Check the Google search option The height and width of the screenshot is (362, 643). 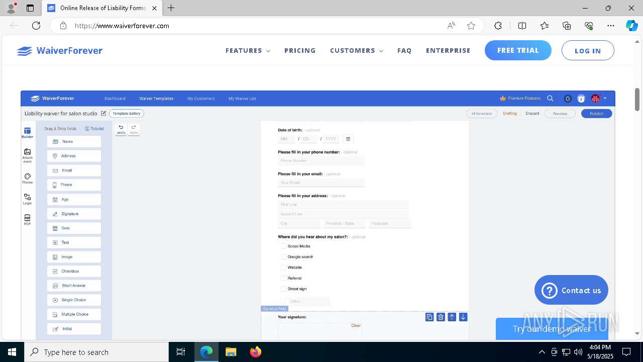pos(283,257)
